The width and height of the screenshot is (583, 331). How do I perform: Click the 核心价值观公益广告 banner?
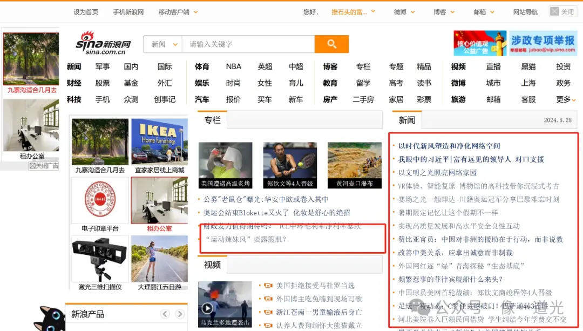[480, 44]
